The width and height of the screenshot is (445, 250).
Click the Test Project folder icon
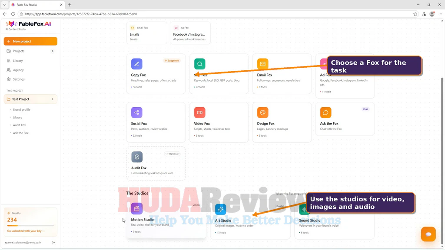click(8, 99)
